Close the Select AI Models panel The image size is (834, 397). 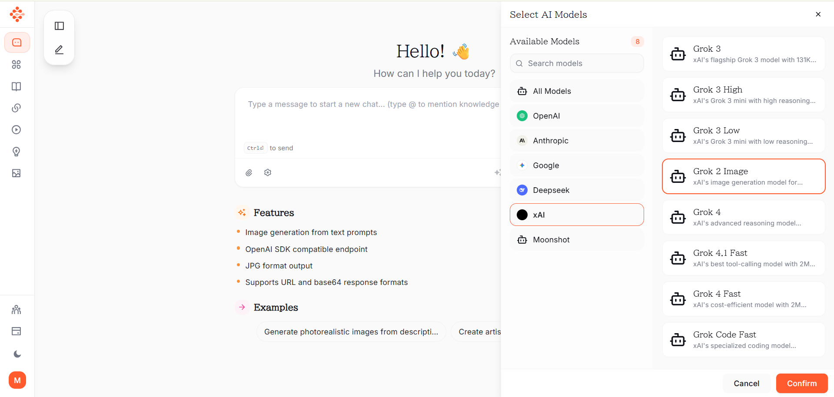pyautogui.click(x=818, y=14)
